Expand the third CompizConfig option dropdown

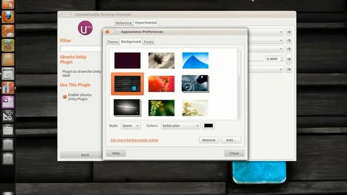click(281, 49)
